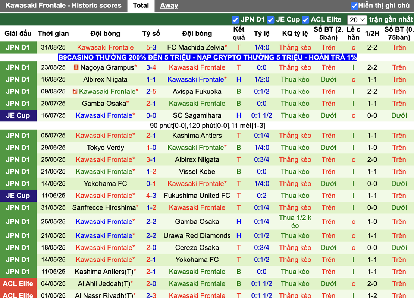Open SC Sagamihara team link

197,115
